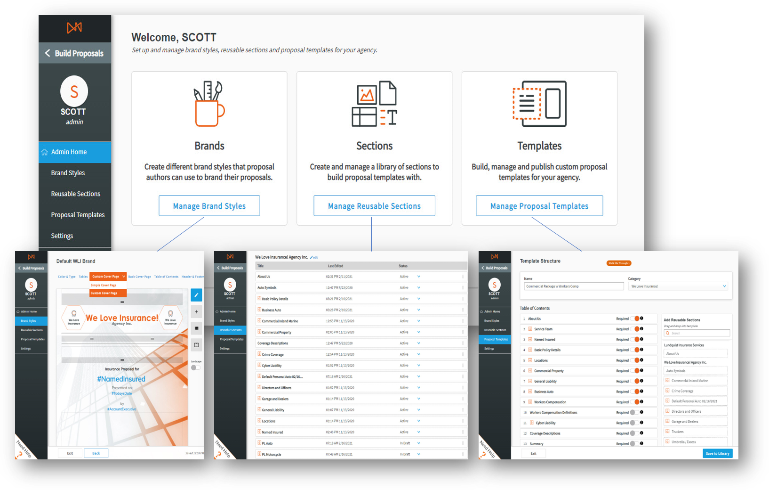Image resolution: width=769 pixels, height=490 pixels.
Task: Click the plus add-element icon beside cover page
Action: pos(196,311)
